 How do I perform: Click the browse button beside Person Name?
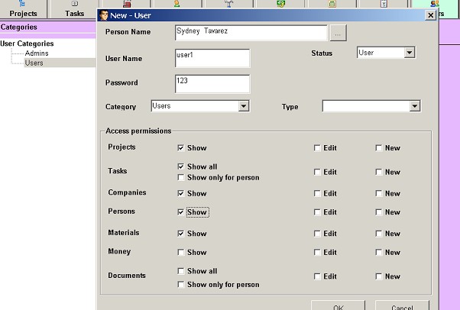click(338, 33)
